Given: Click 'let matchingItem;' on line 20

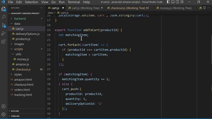Looking at the screenshot, I should click(73, 35).
